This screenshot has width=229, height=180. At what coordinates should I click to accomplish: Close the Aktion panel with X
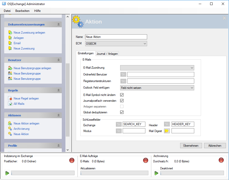tap(224, 18)
